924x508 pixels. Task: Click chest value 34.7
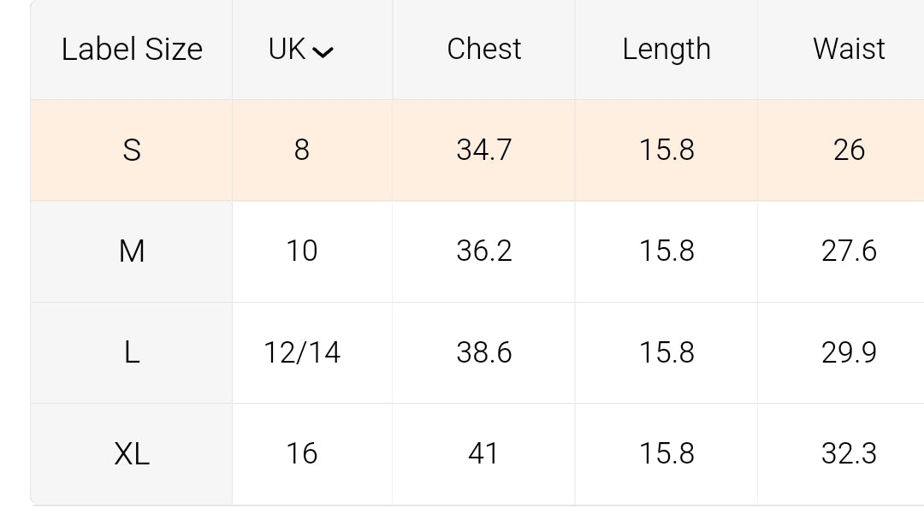coord(483,151)
